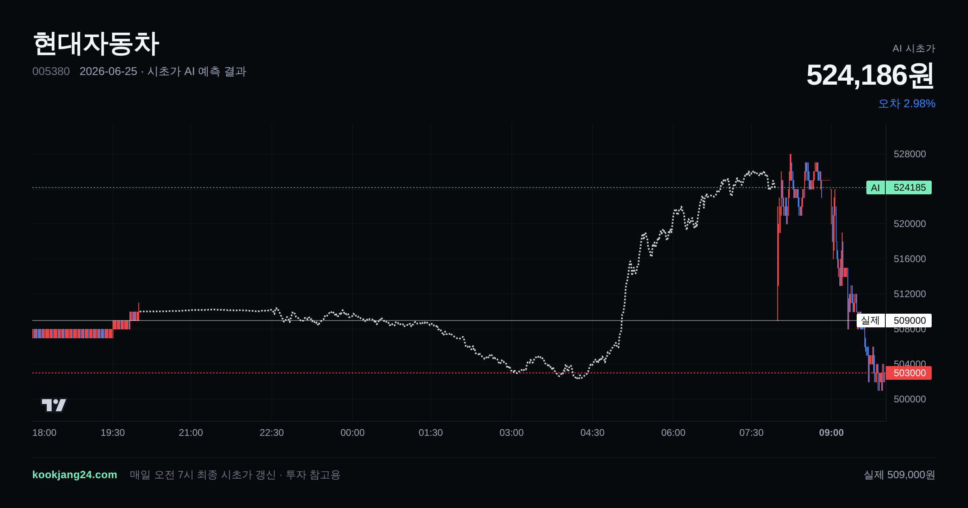Image resolution: width=968 pixels, height=508 pixels.
Task: Click the 07:30 time axis label
Action: [x=751, y=433]
